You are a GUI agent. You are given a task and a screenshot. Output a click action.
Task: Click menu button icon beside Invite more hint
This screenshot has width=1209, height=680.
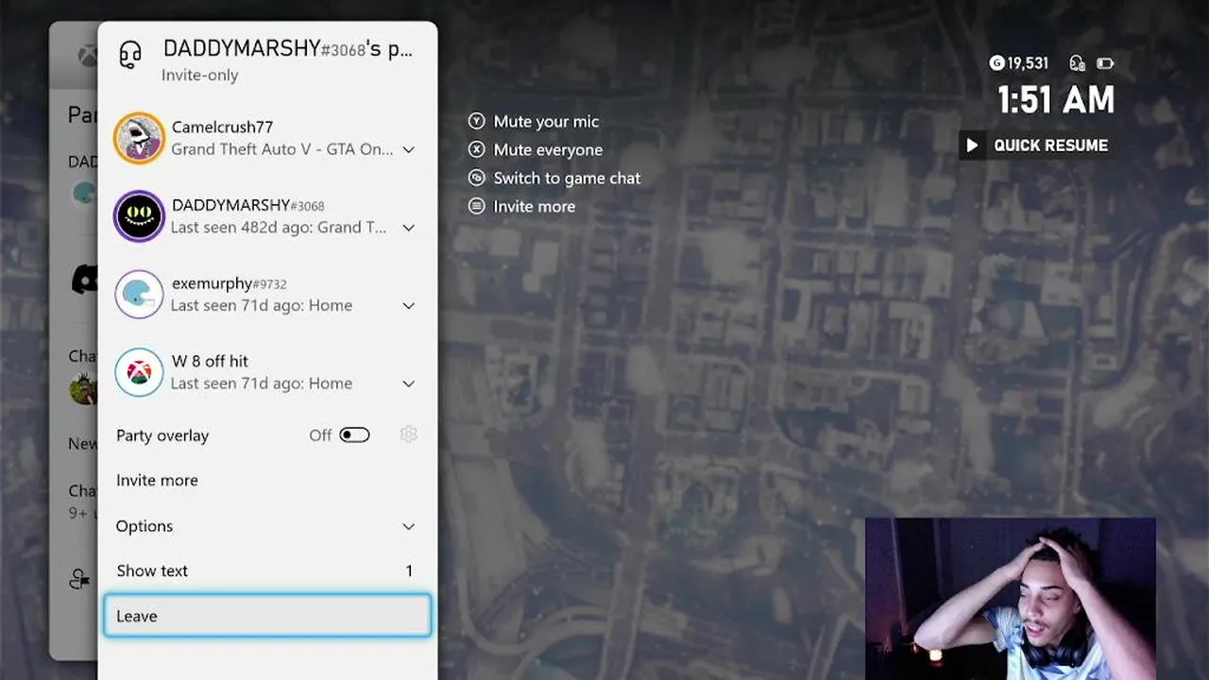[x=477, y=206]
